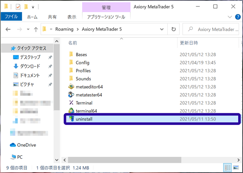The image size is (243, 173).
Task: Click the chevron after Roaming breadcrumb
Action: (78, 29)
